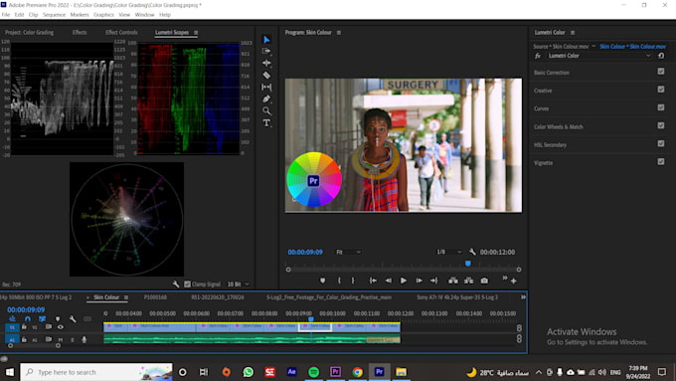Toggle Curves section checkbox

tap(661, 107)
